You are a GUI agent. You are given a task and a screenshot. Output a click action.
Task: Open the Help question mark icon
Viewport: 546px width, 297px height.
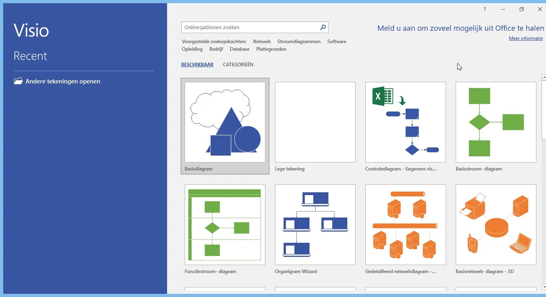point(485,9)
